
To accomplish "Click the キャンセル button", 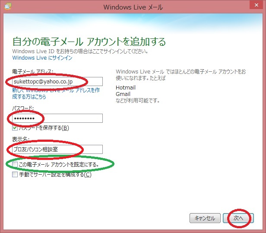I will pyautogui.click(x=205, y=218).
